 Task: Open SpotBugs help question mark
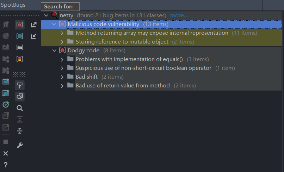click(6, 165)
